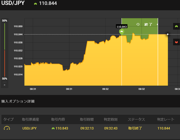Click the 取引内容 column header
180x140 pixels.
pos(58,119)
